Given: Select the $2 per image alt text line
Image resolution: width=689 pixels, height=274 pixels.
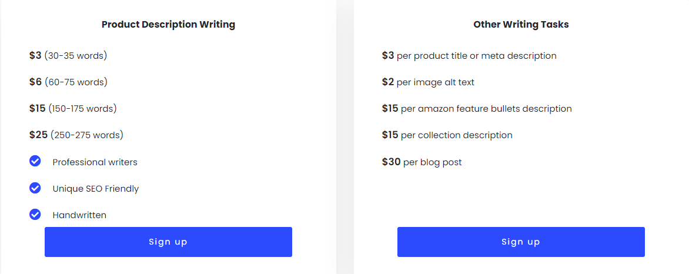Looking at the screenshot, I should (428, 82).
